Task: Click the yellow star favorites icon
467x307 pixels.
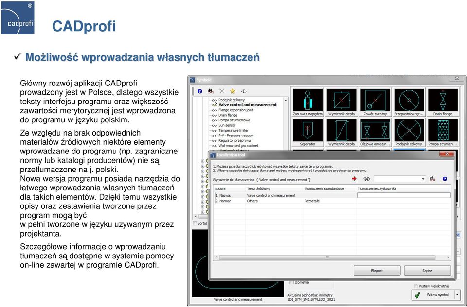Action: [233, 91]
